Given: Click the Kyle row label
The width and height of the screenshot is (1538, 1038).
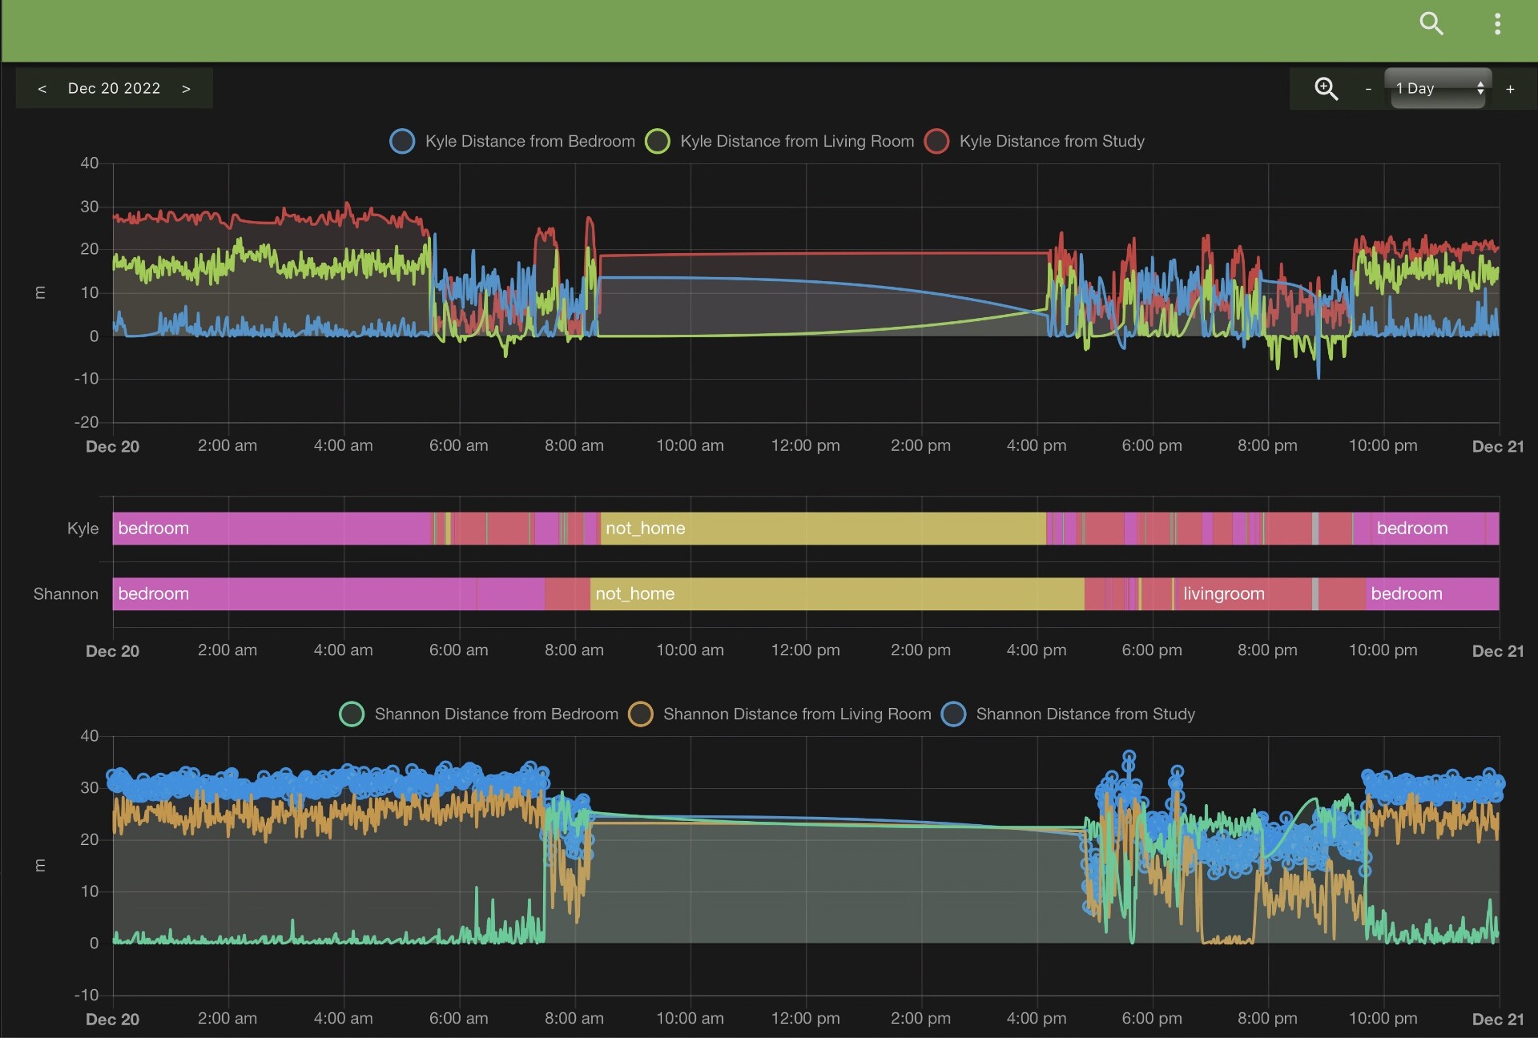Looking at the screenshot, I should pos(83,529).
